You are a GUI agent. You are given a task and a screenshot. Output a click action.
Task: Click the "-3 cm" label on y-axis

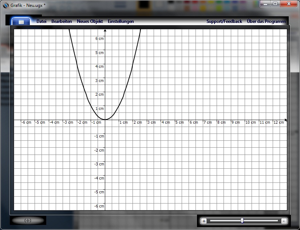[x=99, y=164]
